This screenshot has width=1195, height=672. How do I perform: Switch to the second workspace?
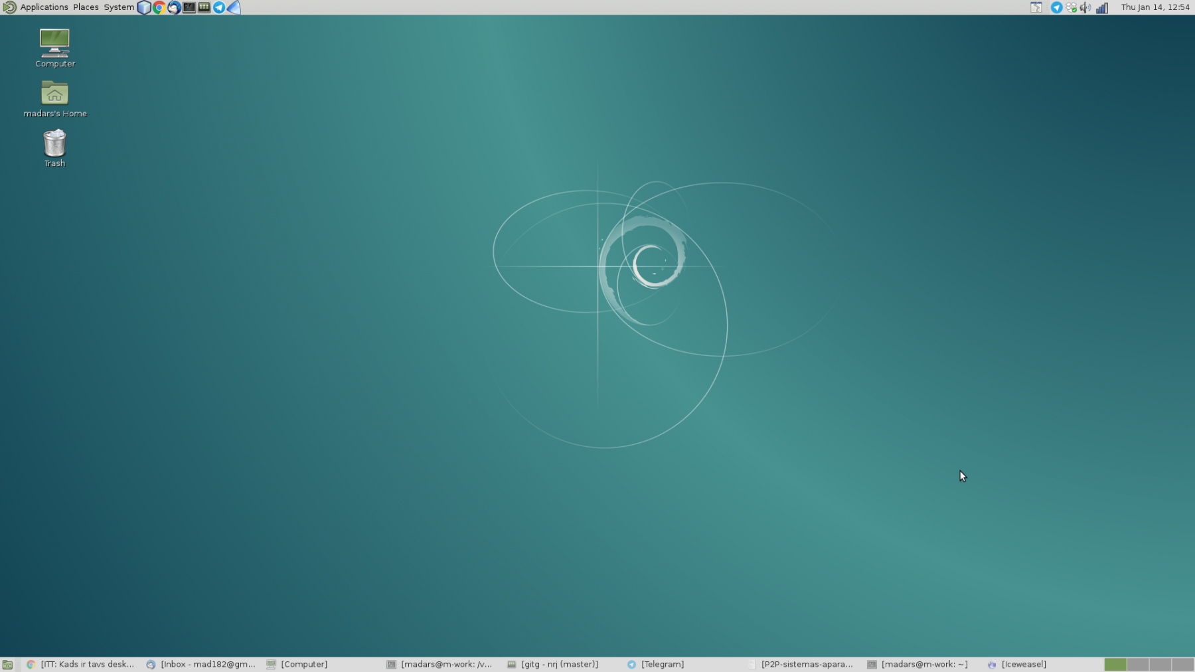(1138, 664)
